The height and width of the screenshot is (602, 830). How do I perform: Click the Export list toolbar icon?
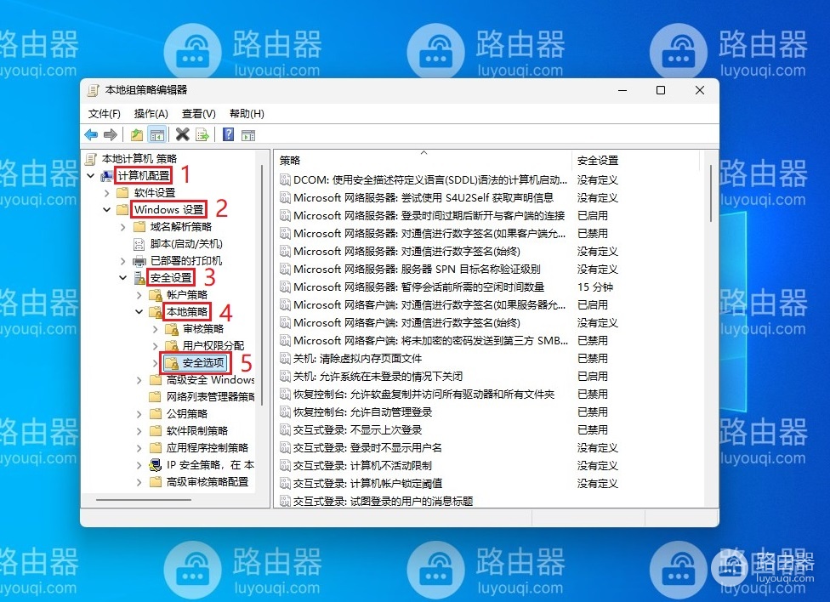pos(202,135)
